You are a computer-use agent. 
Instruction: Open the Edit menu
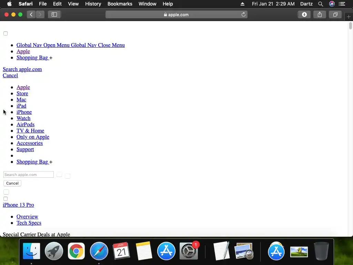[x=57, y=4]
